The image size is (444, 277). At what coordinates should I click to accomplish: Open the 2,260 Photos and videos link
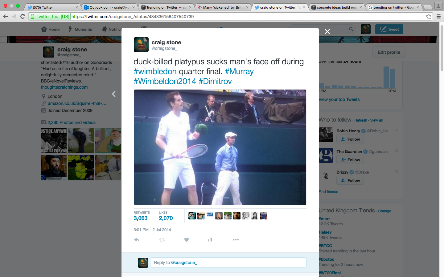[72, 122]
